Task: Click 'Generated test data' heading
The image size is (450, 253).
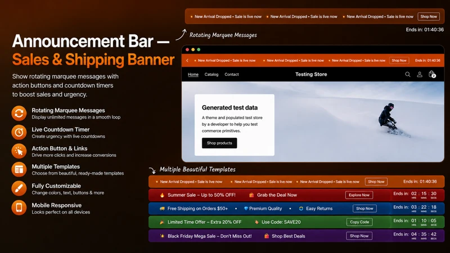Action: tap(229, 107)
